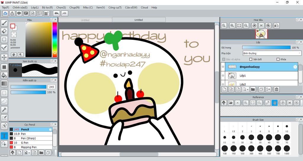Enable the Xén bớt checkbox
This screenshot has height=161, width=303.
[251, 59]
